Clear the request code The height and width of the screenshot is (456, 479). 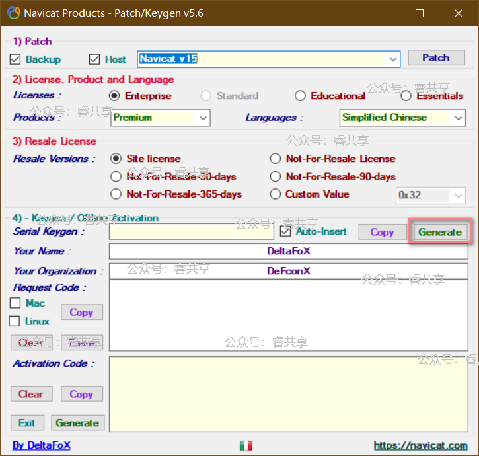[32, 342]
